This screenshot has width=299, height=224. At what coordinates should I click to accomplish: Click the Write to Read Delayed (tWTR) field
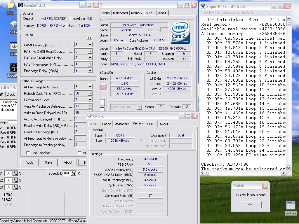81,113
